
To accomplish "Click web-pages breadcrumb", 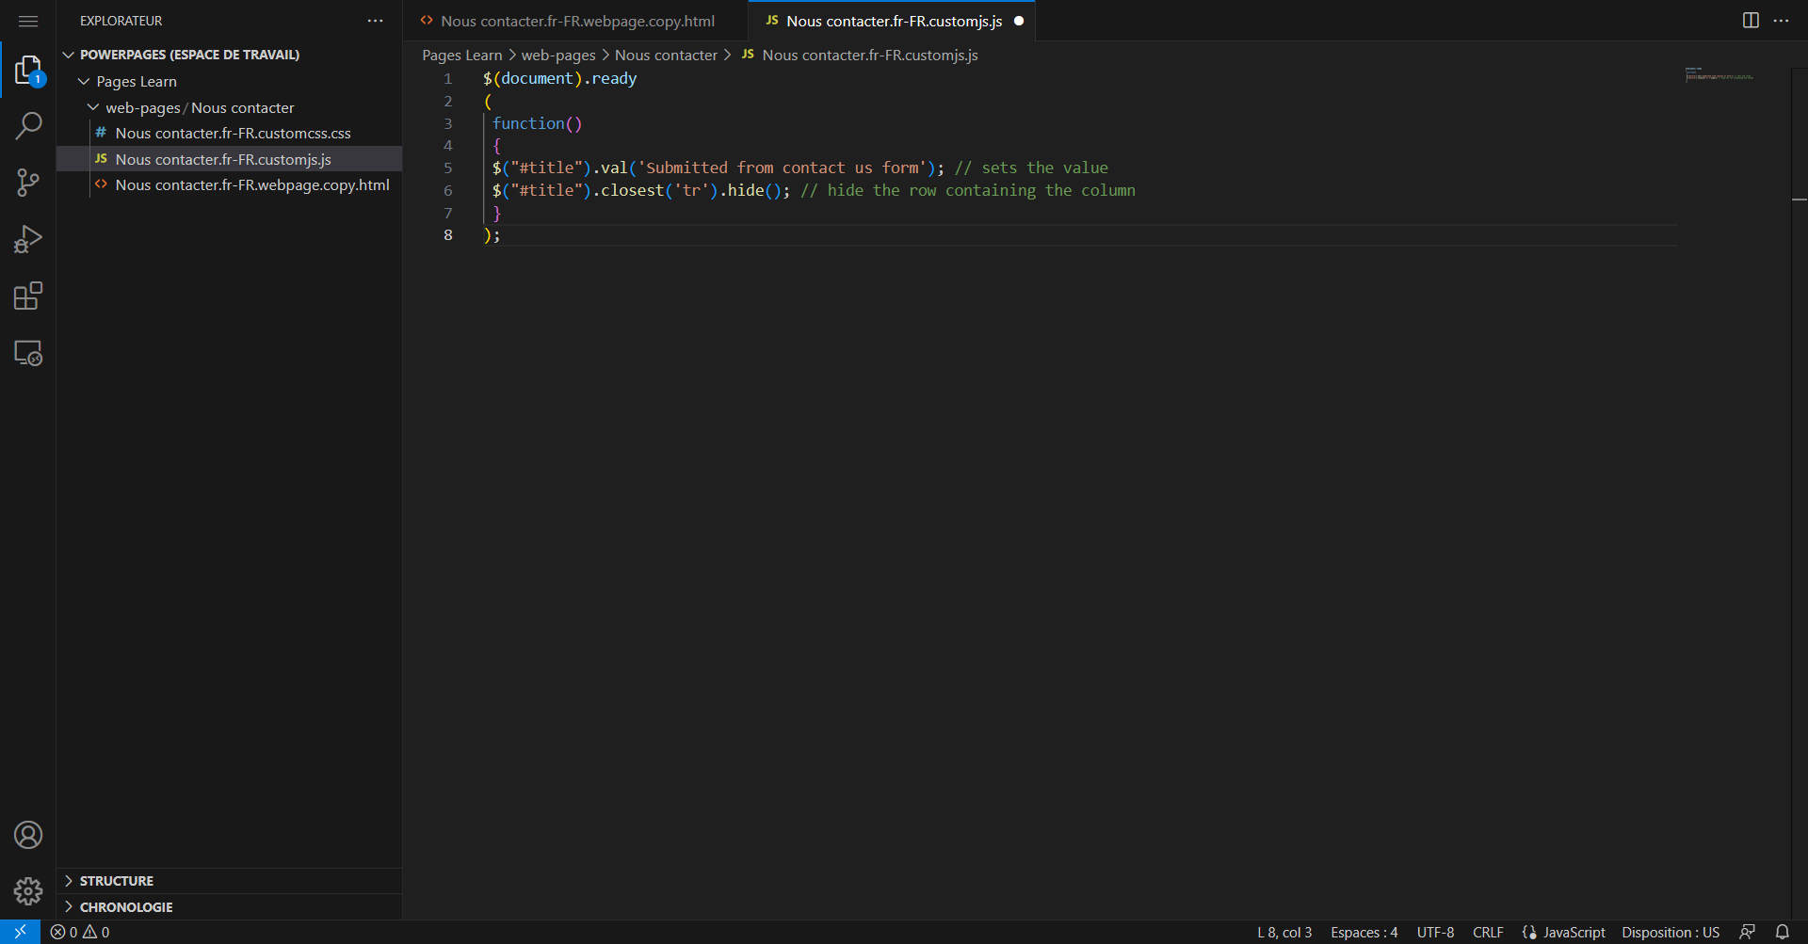I will [558, 56].
